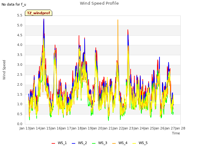Click the Jan 21 x-axis tick label
Image resolution: width=199 pixels, height=149 pixels.
108,128
